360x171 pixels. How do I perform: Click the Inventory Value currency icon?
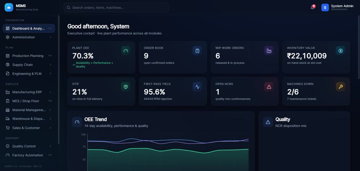point(340,51)
